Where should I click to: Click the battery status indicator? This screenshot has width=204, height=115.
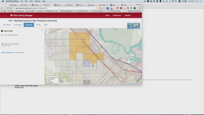point(184,1)
